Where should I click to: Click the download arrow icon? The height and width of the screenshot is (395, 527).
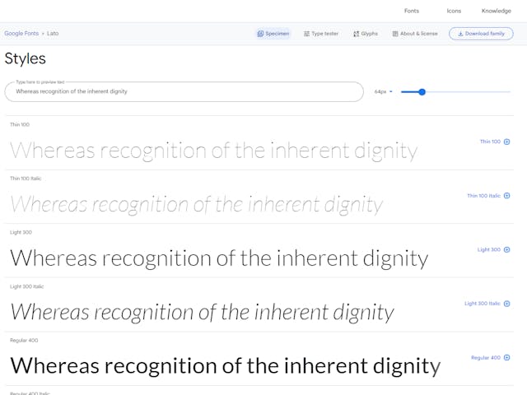[x=460, y=34]
